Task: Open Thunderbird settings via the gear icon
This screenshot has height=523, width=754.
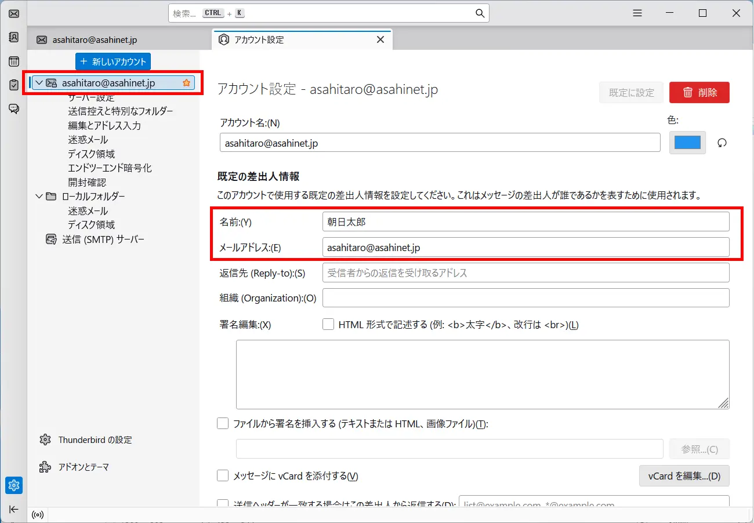Action: [x=13, y=485]
